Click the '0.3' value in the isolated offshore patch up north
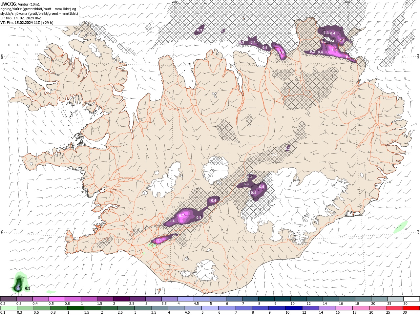This screenshot has height=315, width=420. [x=199, y=31]
